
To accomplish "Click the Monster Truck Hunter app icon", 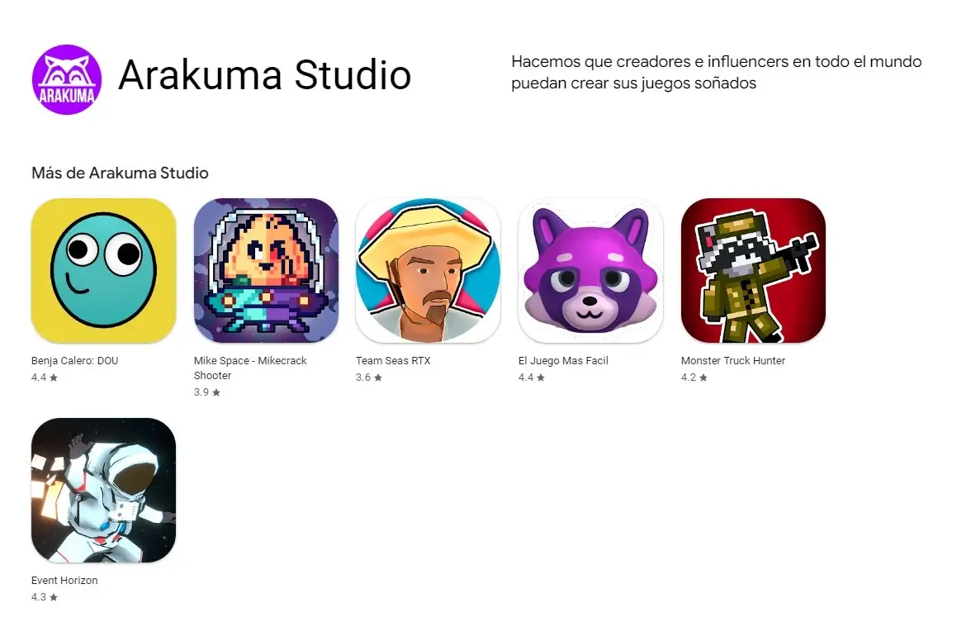I will [753, 271].
